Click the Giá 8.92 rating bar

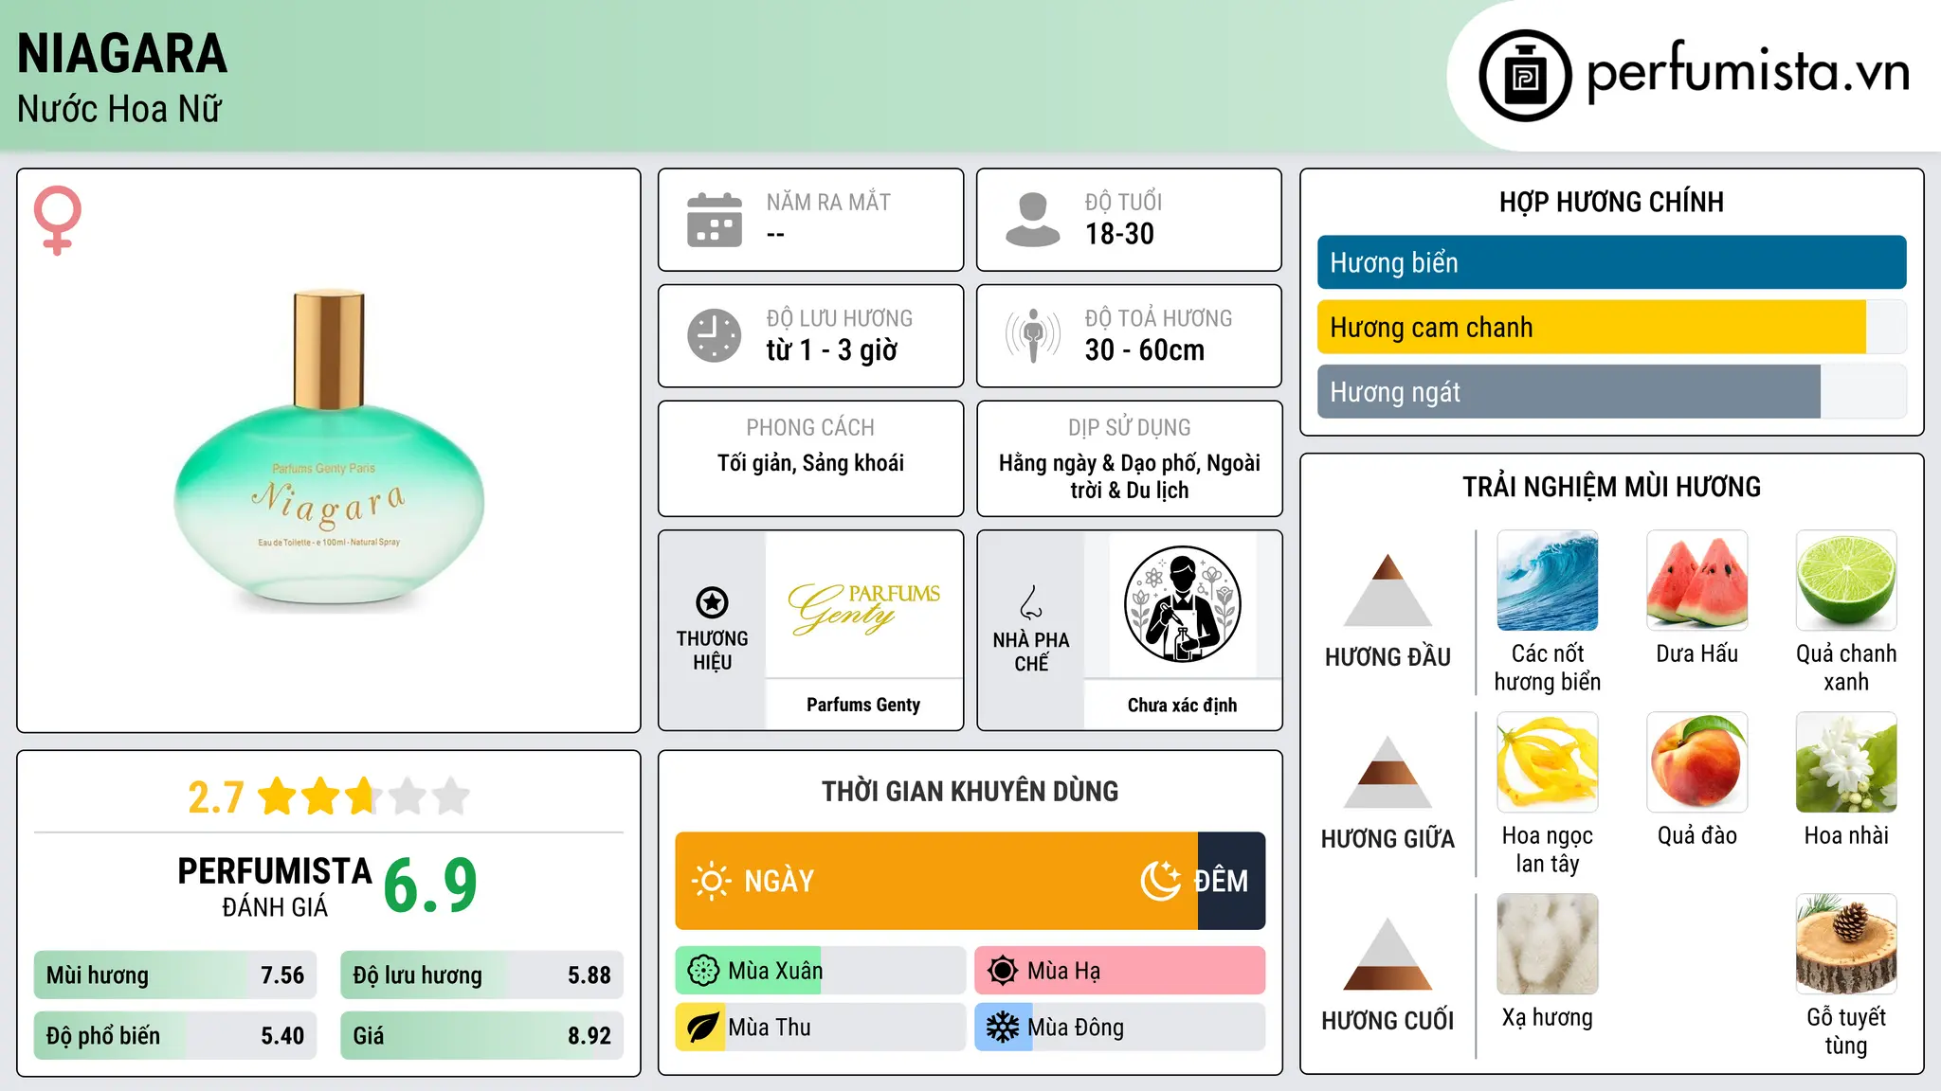[481, 1035]
